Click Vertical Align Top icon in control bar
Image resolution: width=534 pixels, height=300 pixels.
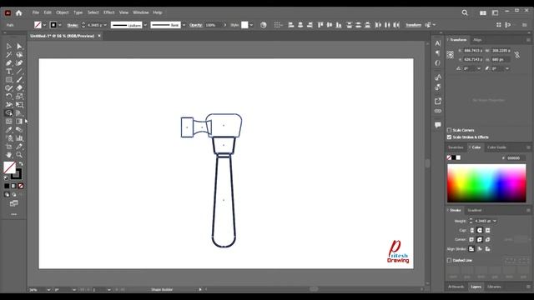click(x=320, y=25)
